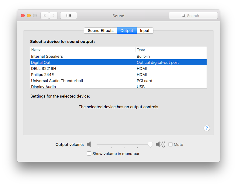Viewport: 237px width, 186px height.
Task: Click the Type column header
Action: click(x=171, y=50)
